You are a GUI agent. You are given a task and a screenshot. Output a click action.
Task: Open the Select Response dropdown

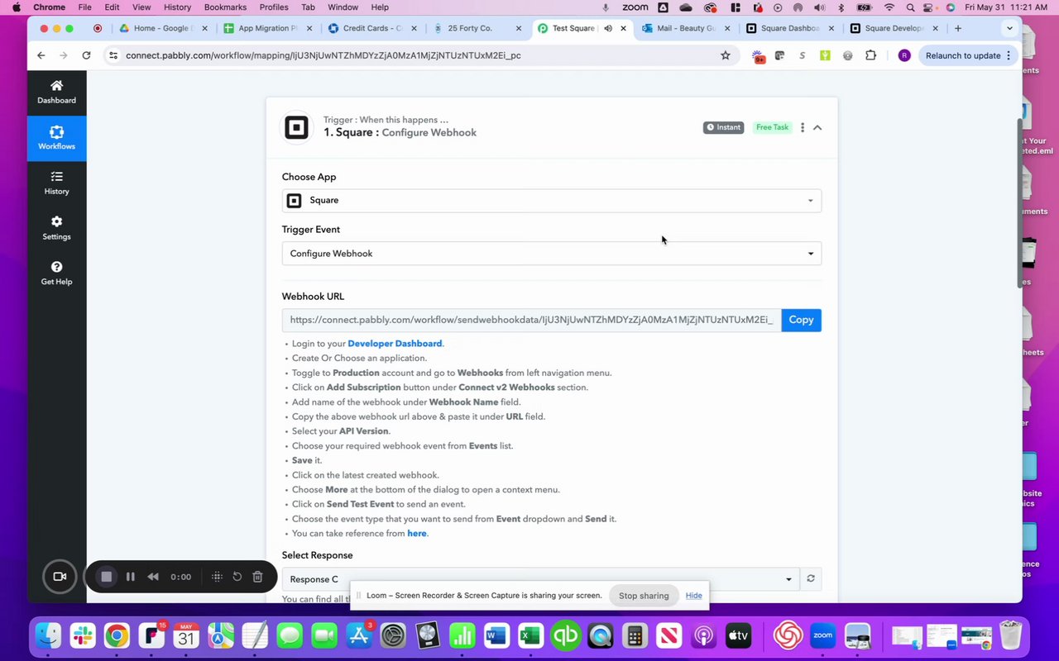[x=541, y=579]
